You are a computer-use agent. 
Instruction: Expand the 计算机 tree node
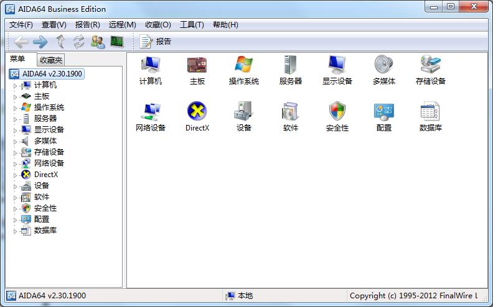pos(15,85)
